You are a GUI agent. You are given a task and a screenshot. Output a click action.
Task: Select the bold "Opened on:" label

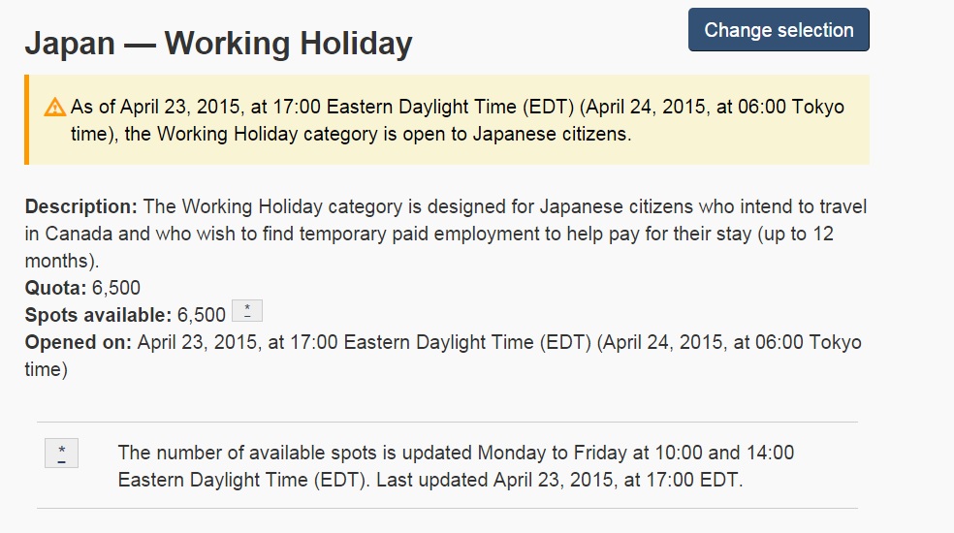tap(78, 342)
